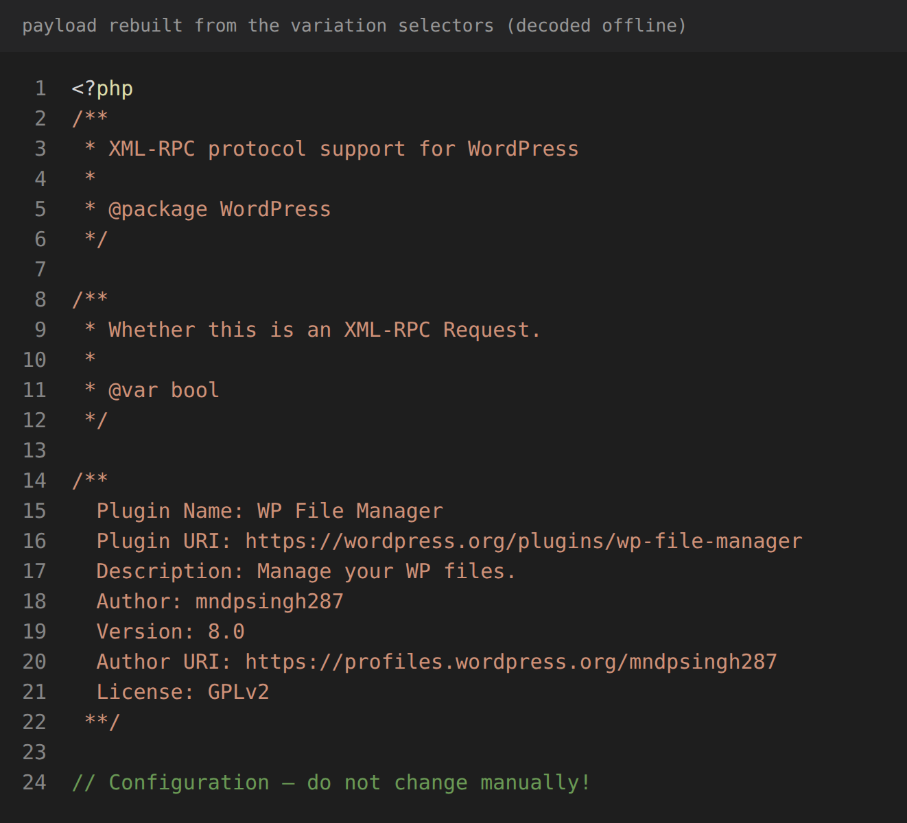Image resolution: width=907 pixels, height=823 pixels.
Task: Click the "License: GPLv2" line
Action: pyautogui.click(x=182, y=692)
